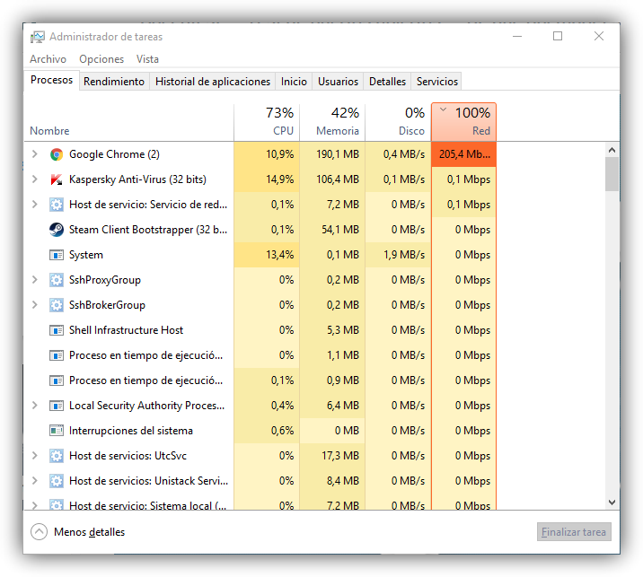Click the Local Security Authority Process icon
Screen dimensions: 643x577
click(57, 406)
